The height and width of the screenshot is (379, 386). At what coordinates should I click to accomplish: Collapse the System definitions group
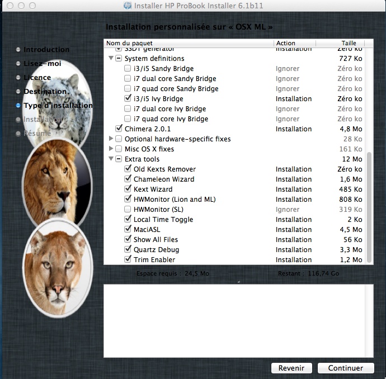(111, 58)
